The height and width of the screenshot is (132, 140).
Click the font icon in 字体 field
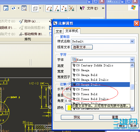pyautogui.click(x=75, y=60)
